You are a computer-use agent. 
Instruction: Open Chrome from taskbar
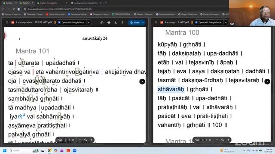[x=49, y=151]
